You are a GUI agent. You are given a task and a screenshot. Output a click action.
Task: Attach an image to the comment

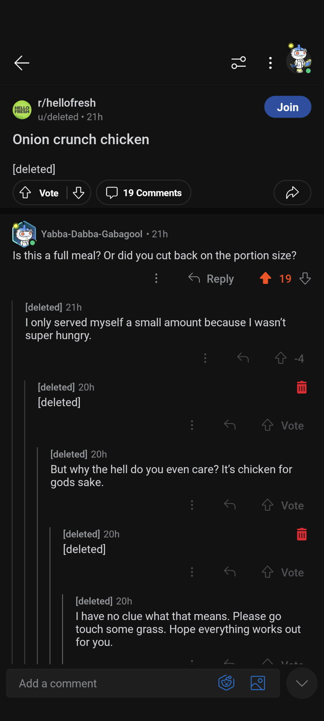pyautogui.click(x=258, y=683)
